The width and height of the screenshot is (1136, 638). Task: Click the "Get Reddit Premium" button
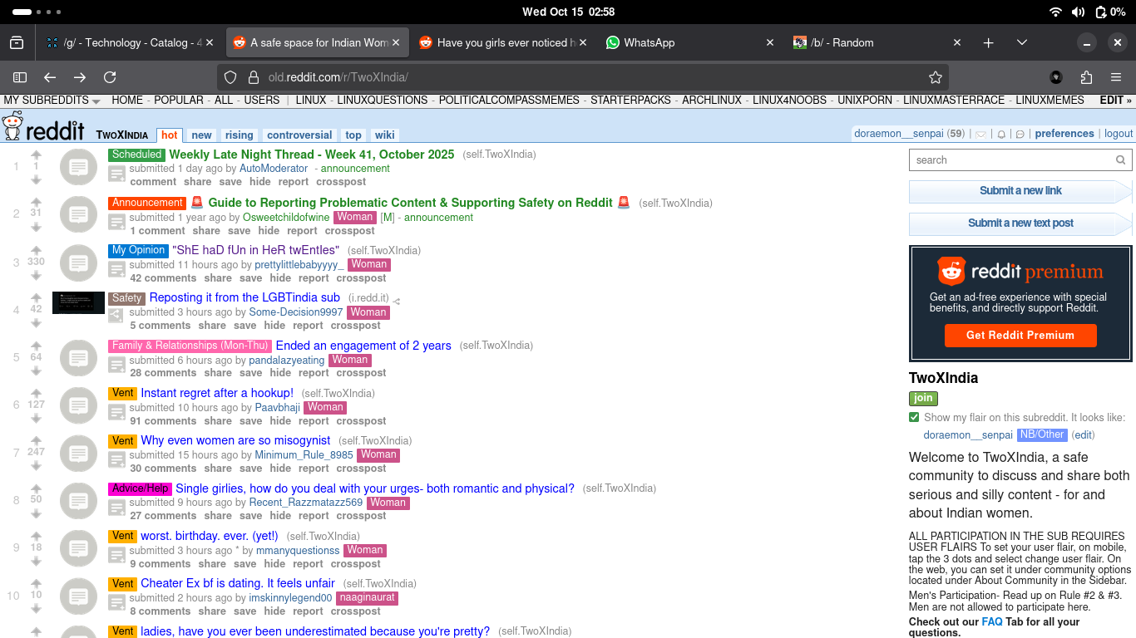click(1020, 335)
